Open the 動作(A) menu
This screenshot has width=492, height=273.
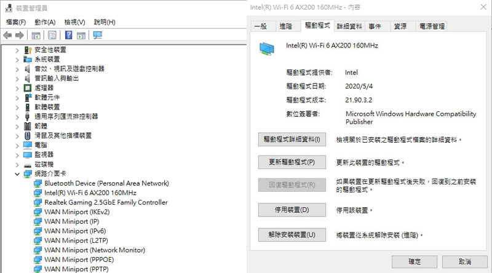[45, 22]
